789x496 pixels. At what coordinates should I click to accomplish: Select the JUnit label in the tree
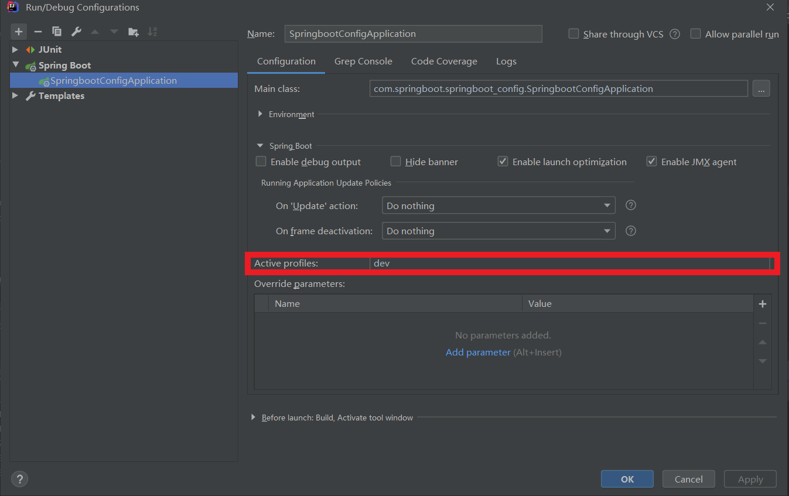(x=50, y=50)
